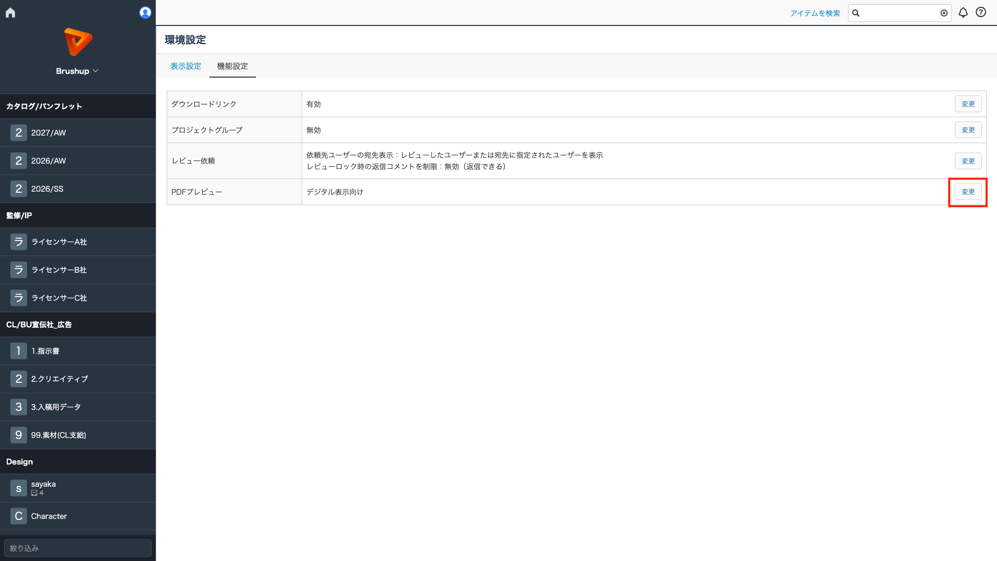The image size is (997, 561).
Task: Click the デジタル表示向け value
Action: [335, 192]
